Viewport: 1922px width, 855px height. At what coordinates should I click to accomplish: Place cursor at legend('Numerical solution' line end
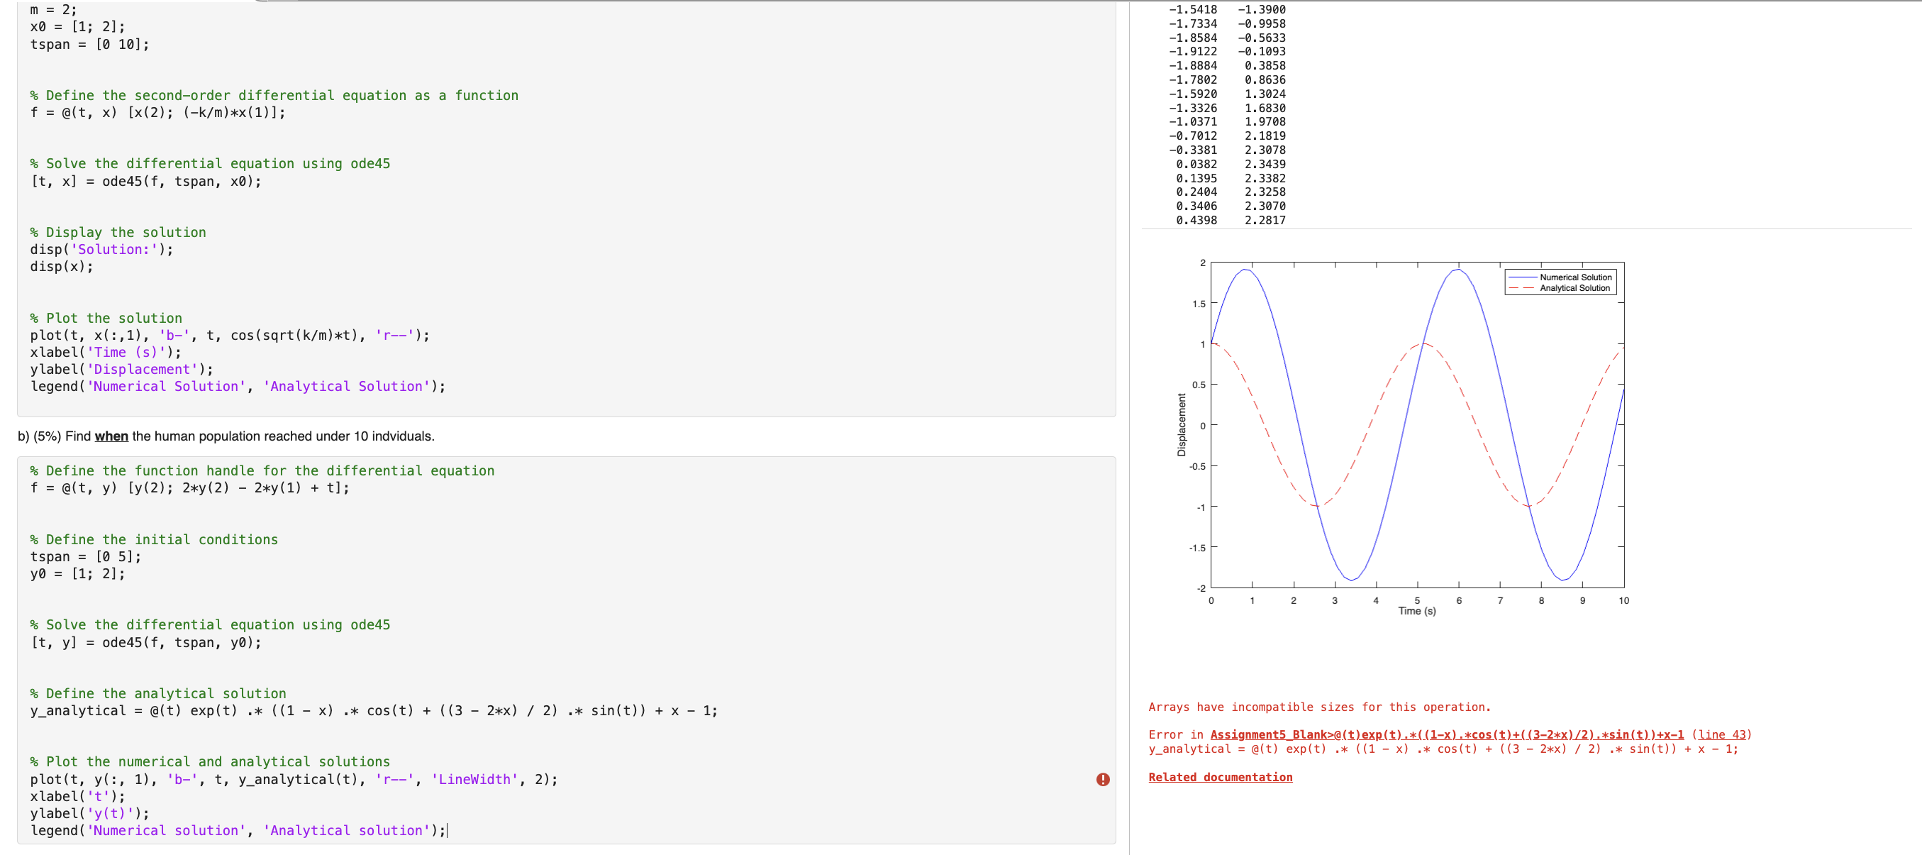pos(446,831)
